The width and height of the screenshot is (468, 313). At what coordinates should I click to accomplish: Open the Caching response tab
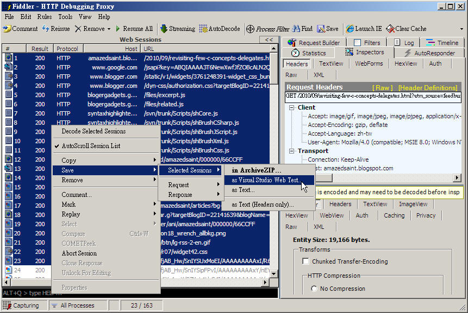[394, 215]
